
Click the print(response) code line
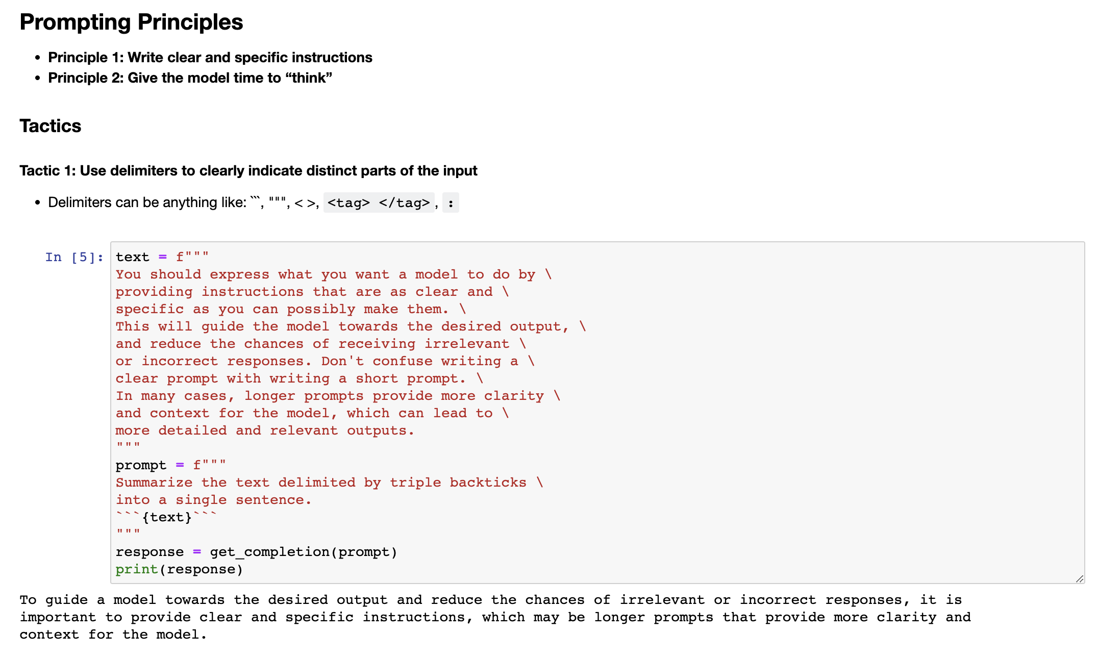coord(179,569)
